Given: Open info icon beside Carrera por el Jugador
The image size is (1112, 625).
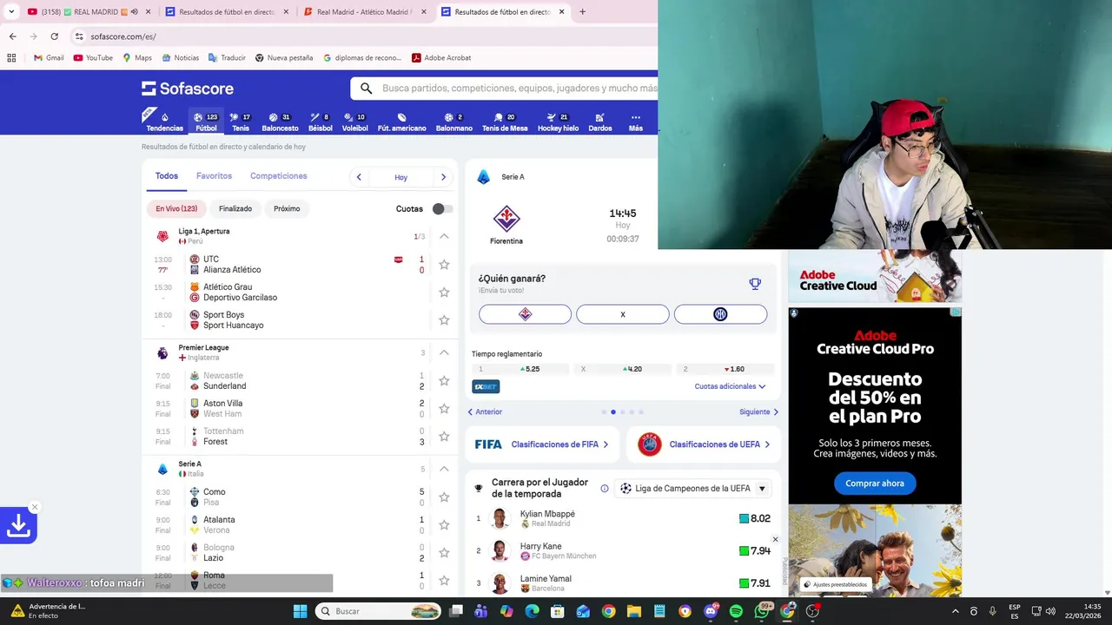Looking at the screenshot, I should pyautogui.click(x=605, y=489).
